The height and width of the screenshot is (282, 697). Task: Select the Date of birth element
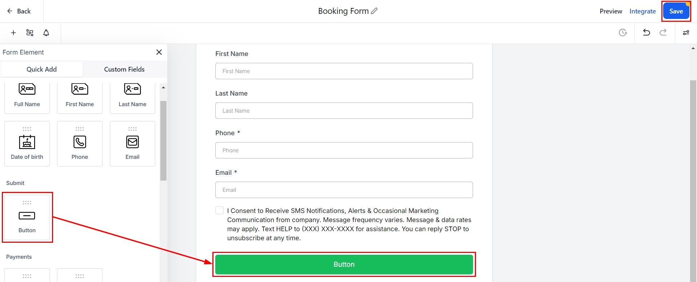pos(27,144)
